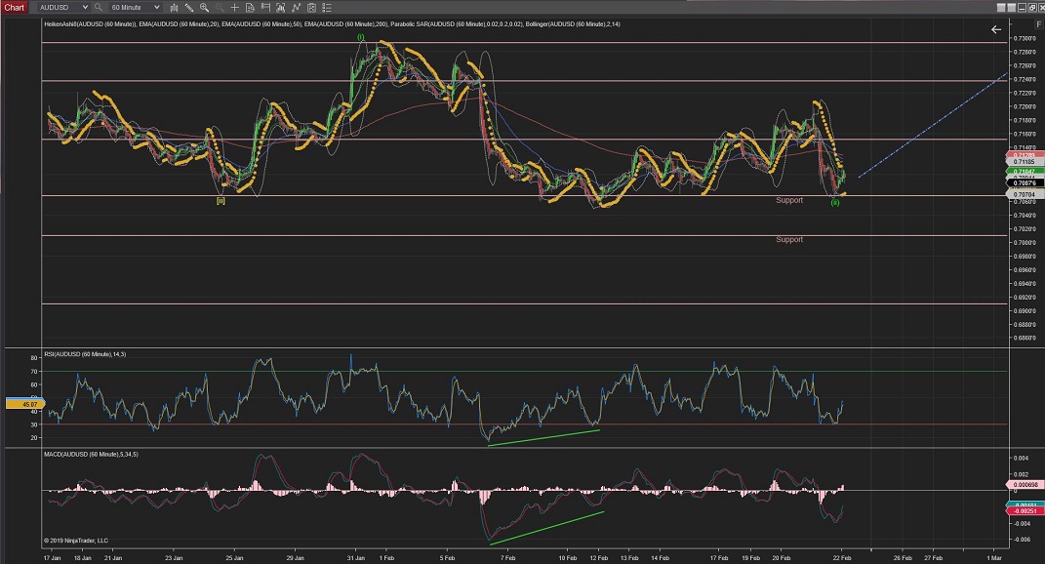Click the Chart tab label
1045x564 pixels.
click(14, 7)
